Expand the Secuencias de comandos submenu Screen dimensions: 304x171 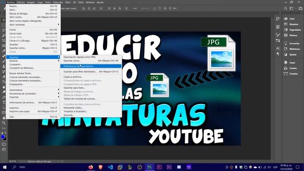[x=33, y=94]
